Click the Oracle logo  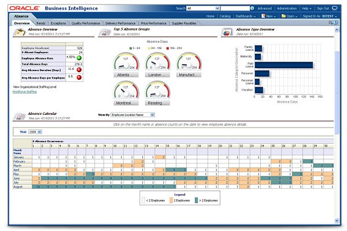pos(24,8)
